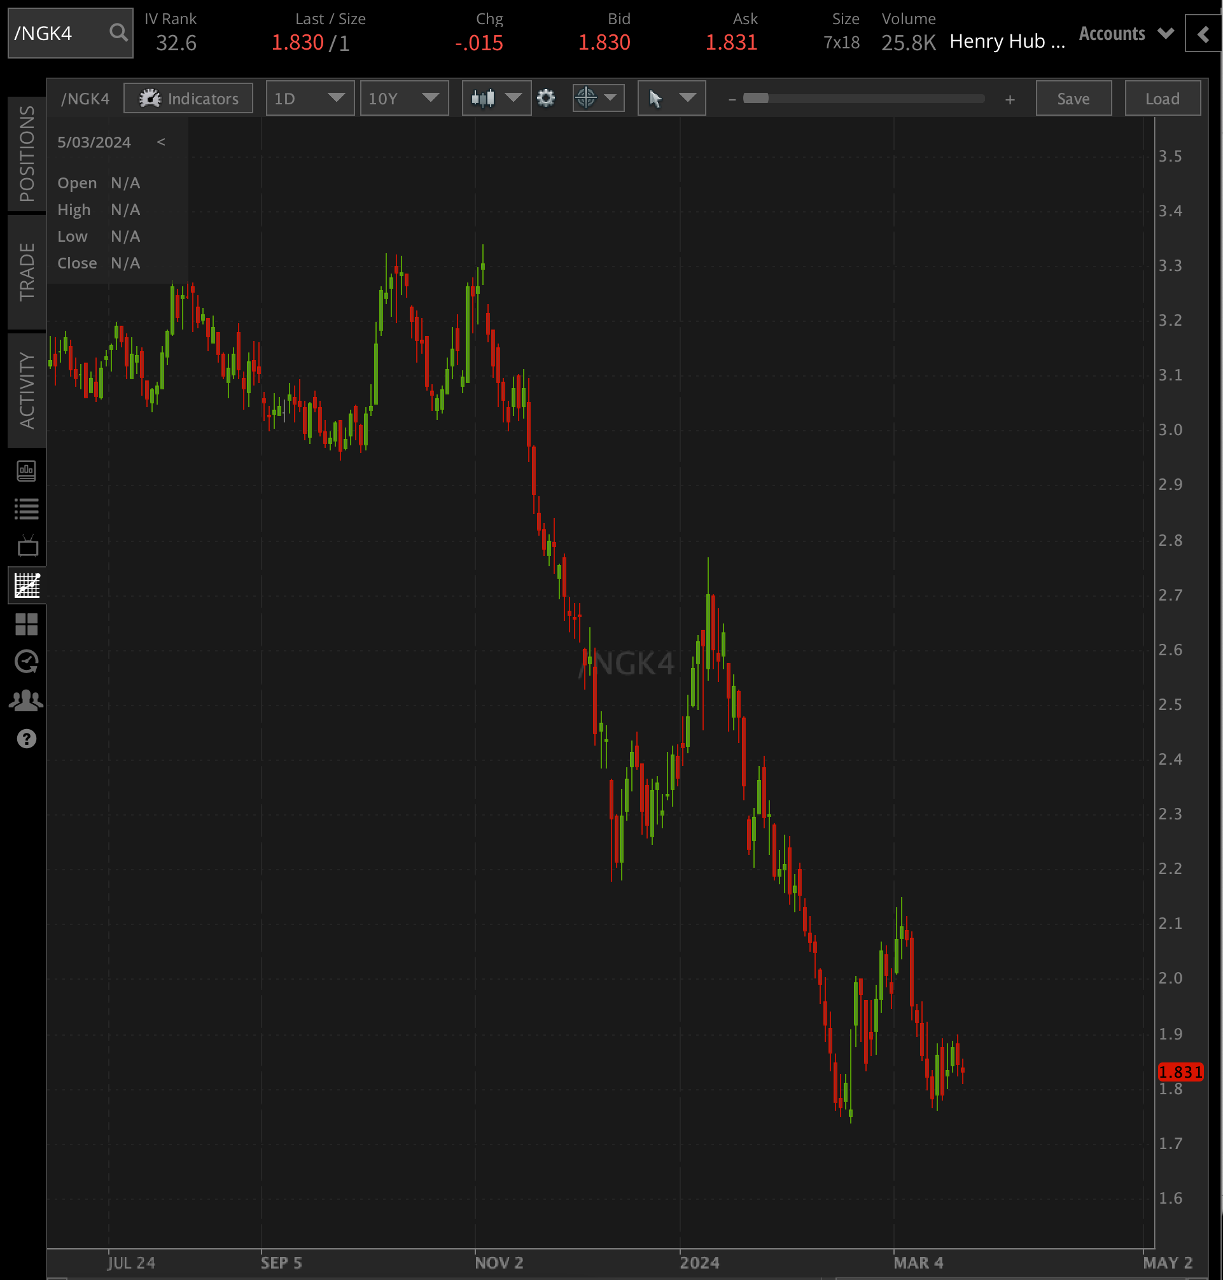This screenshot has height=1280, width=1223.
Task: Click the Save chart button
Action: click(1073, 99)
